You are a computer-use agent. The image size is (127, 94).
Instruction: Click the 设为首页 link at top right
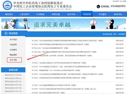[116, 1]
